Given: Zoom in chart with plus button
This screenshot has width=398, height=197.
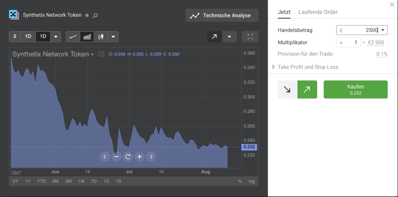Looking at the screenshot, I should [x=139, y=157].
